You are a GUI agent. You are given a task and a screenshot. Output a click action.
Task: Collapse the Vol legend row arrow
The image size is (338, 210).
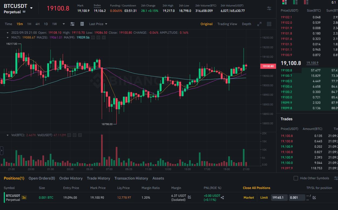pos(8,135)
